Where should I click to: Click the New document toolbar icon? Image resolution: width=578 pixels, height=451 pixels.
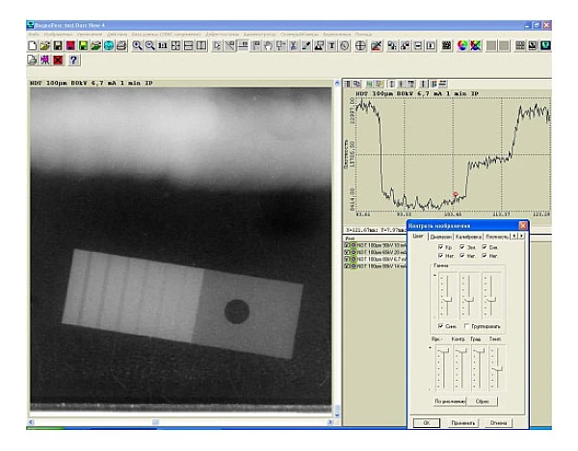coord(34,45)
